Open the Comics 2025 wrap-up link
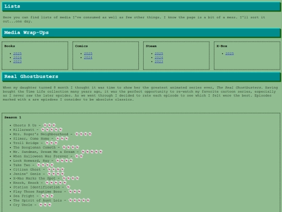The width and height of the screenshot is (282, 212). 88,53
